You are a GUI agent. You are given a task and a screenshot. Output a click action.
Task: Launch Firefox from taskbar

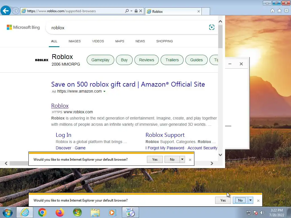(x=60, y=212)
